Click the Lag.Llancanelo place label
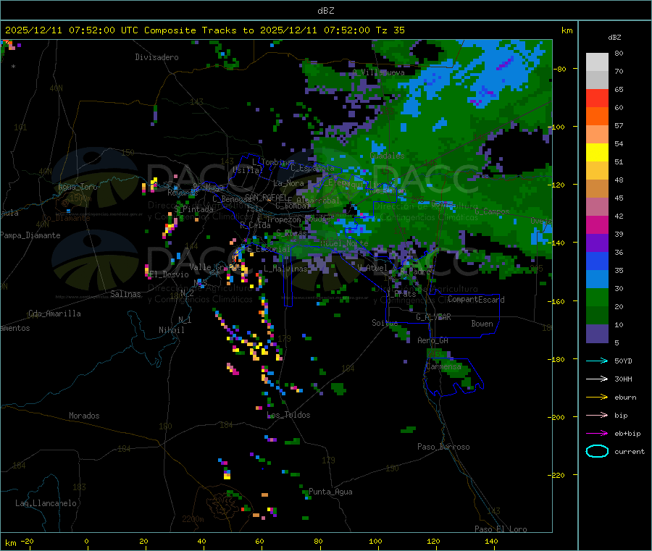 tap(46, 503)
